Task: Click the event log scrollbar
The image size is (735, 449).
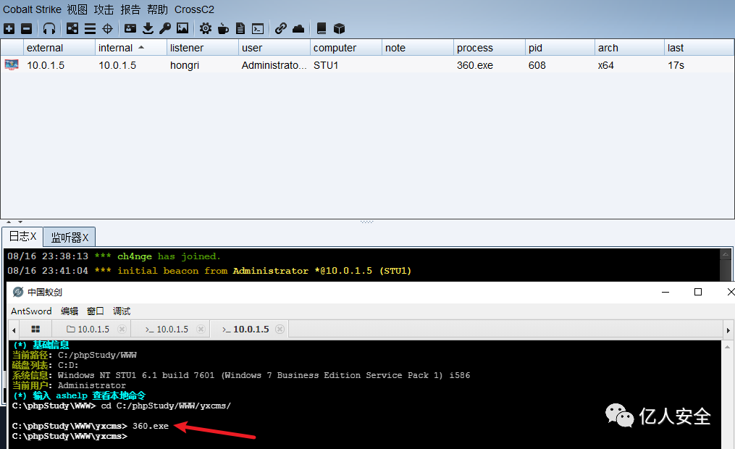Action: coord(725,265)
